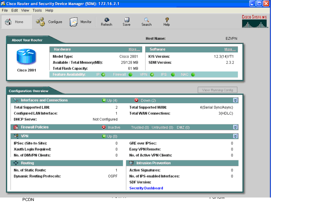Click the red Inactive firewall status icon
Screen dimensions: 325x203
click(104, 127)
